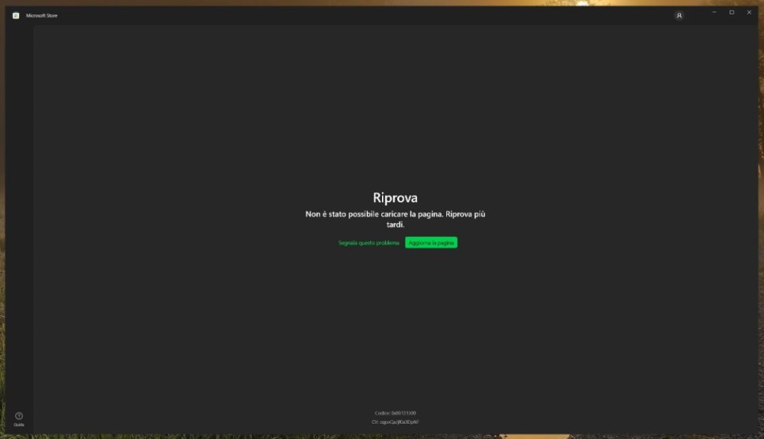Click the CV identifier line at bottom

395,422
